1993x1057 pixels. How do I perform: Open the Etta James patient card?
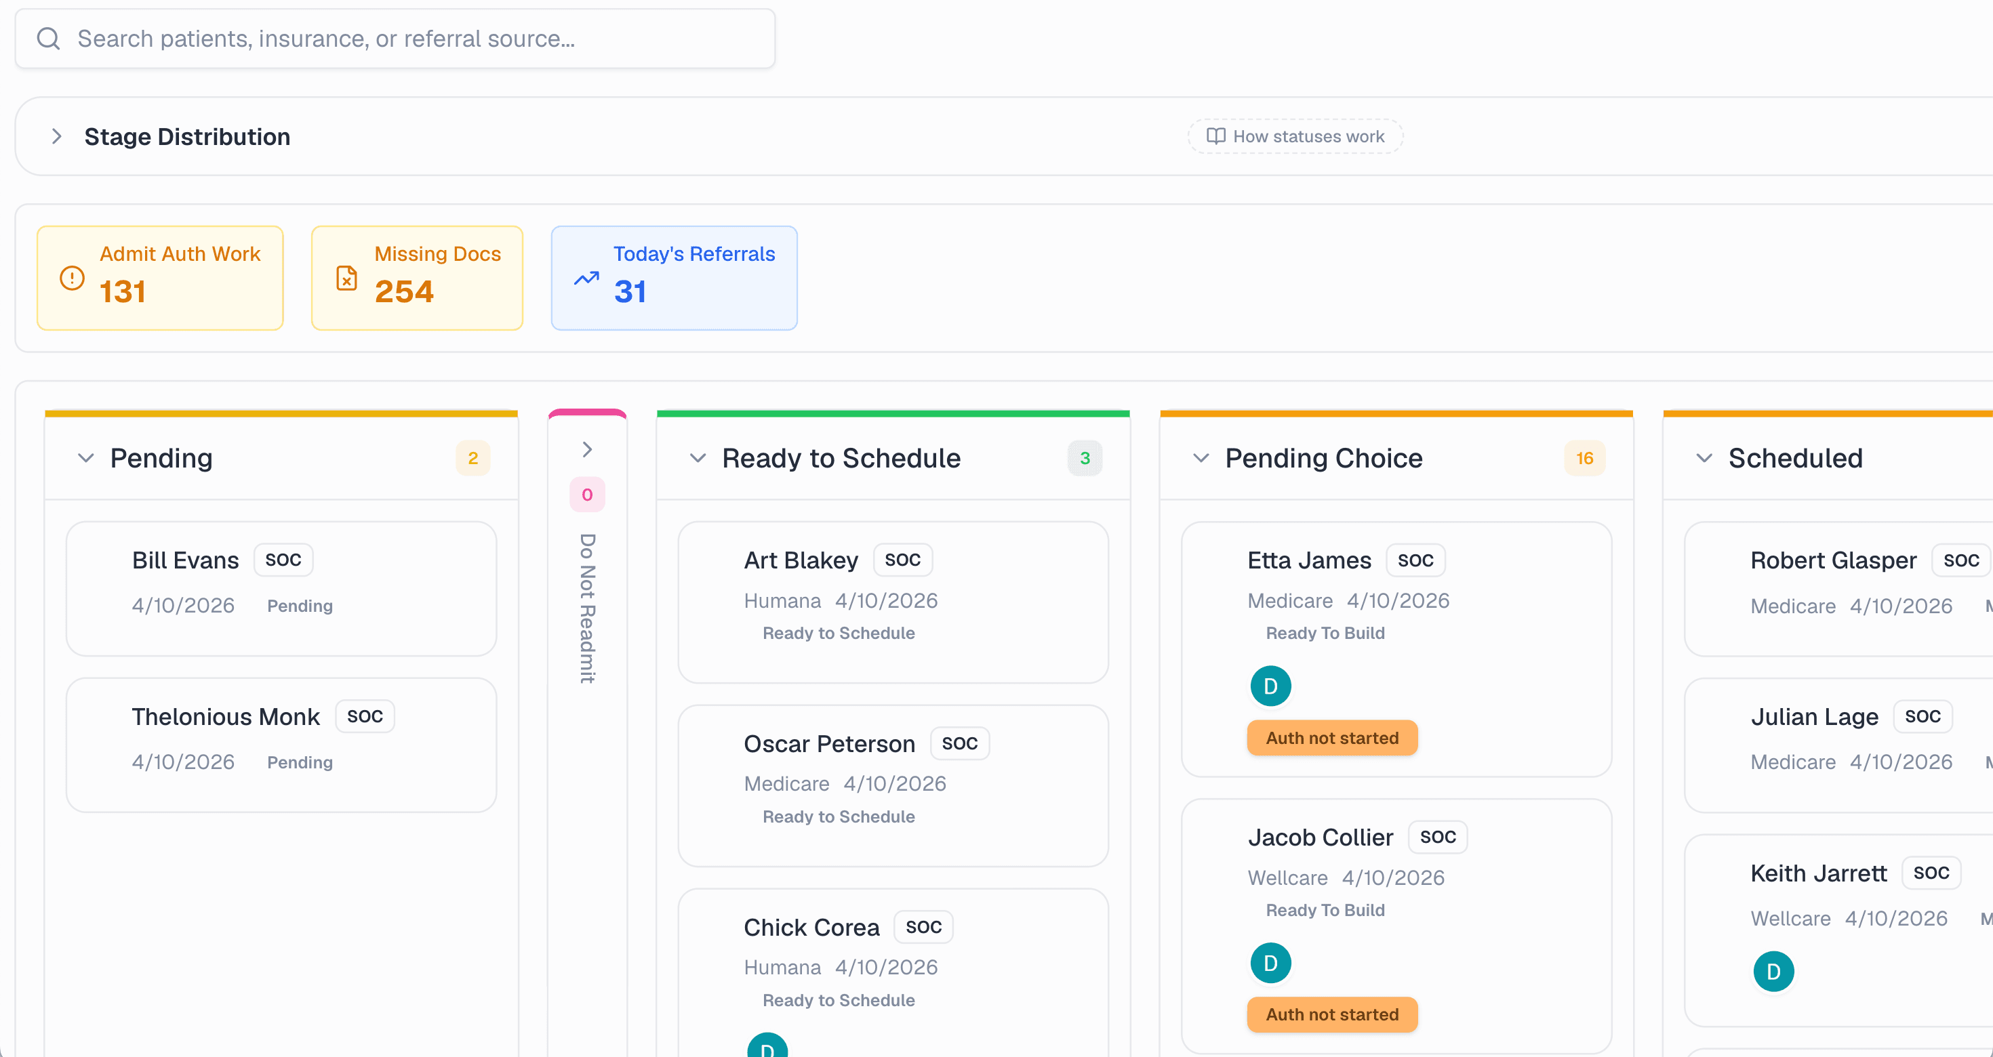pos(1396,650)
